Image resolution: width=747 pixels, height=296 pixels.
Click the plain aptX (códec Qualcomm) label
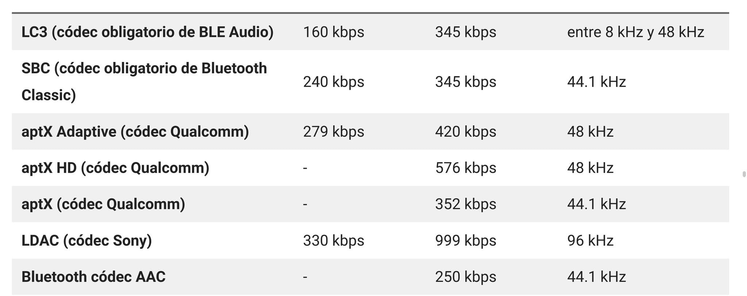pyautogui.click(x=103, y=204)
